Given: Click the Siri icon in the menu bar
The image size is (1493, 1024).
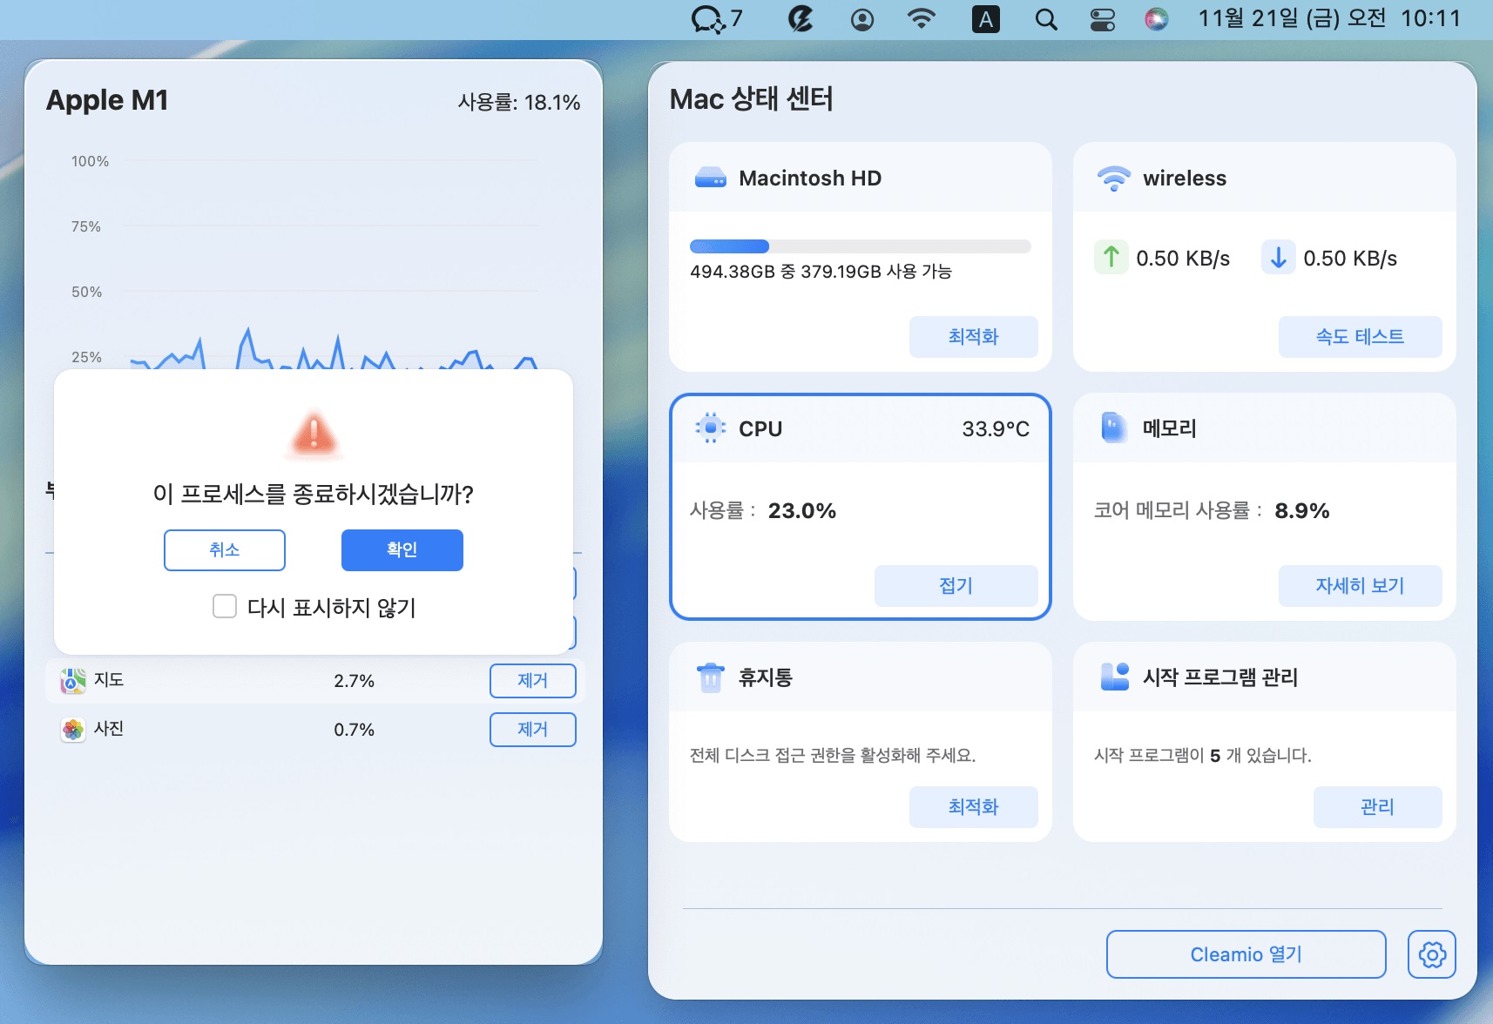Looking at the screenshot, I should pyautogui.click(x=1157, y=18).
